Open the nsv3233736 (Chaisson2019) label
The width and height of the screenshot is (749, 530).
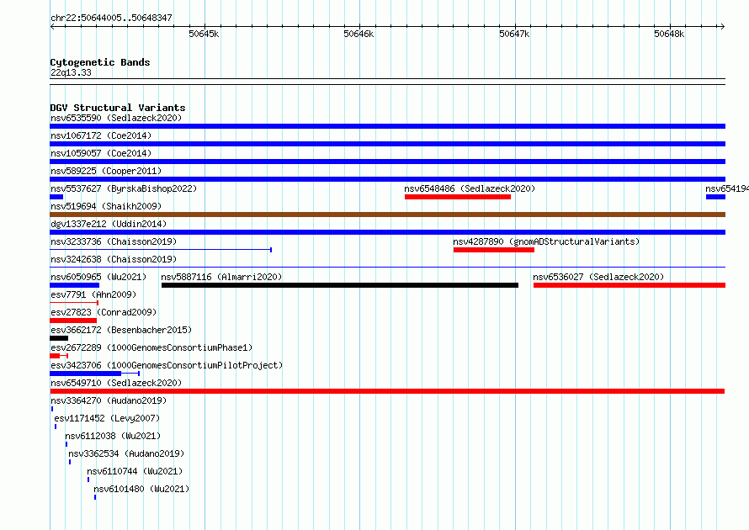(x=114, y=241)
